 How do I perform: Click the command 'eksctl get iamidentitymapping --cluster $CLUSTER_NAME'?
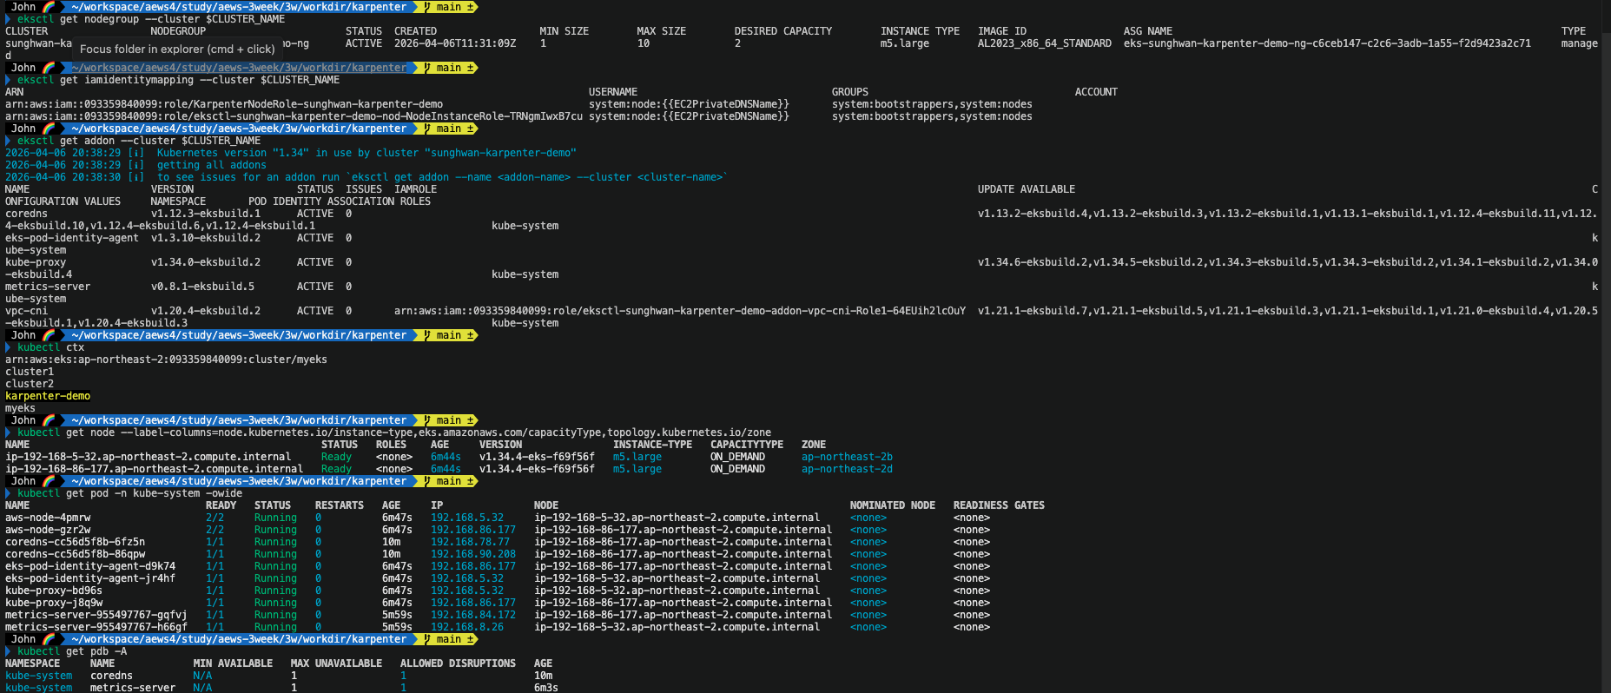tap(178, 80)
